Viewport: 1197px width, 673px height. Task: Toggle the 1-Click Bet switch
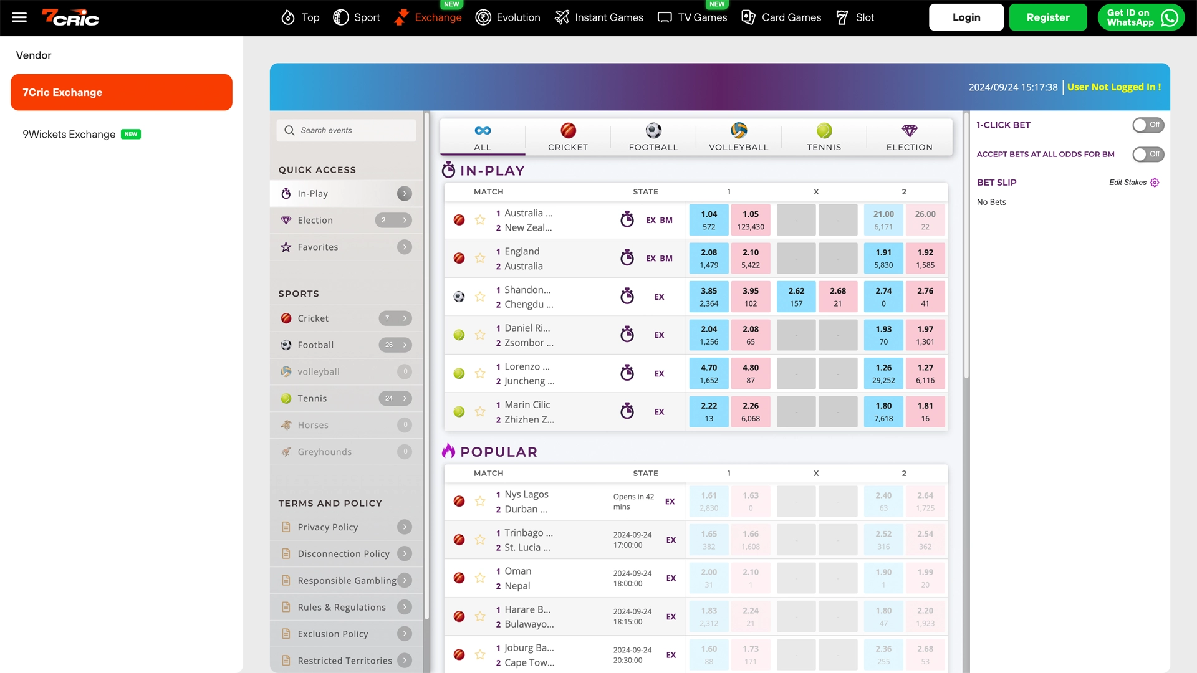[1148, 125]
